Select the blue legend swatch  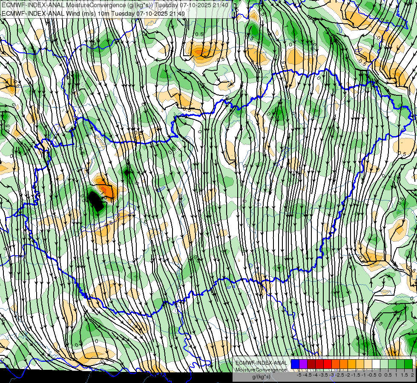tap(295, 364)
